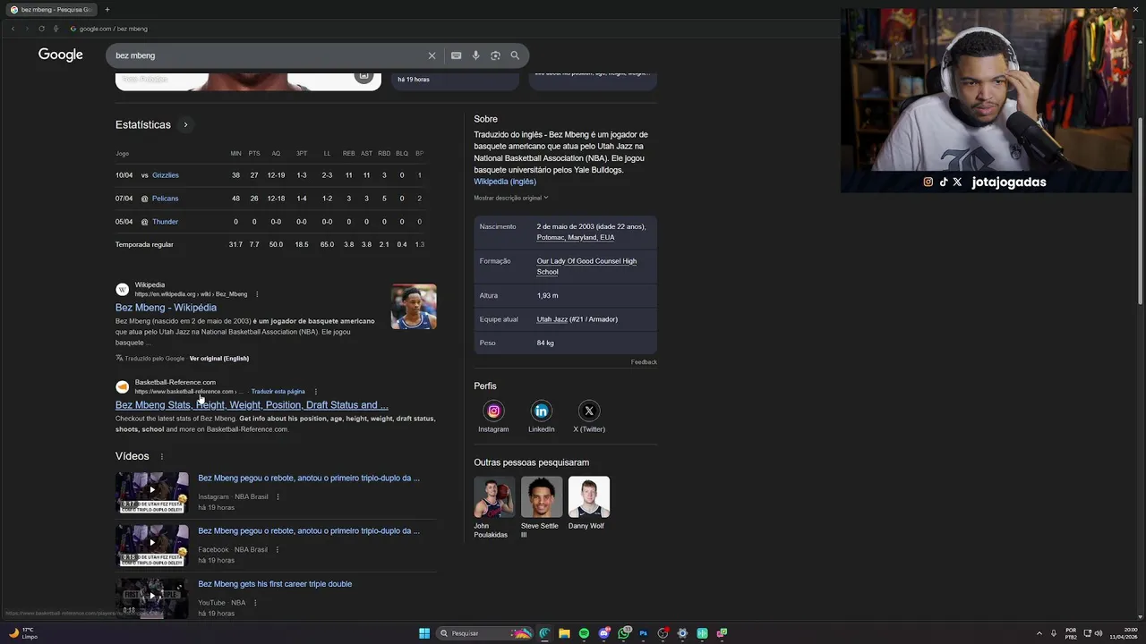1146x644 pixels.
Task: Open Bez Mbeng's Instagram profile icon
Action: coord(493,411)
